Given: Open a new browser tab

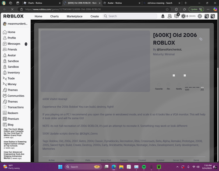Looking at the screenshot, I should point(186,3).
